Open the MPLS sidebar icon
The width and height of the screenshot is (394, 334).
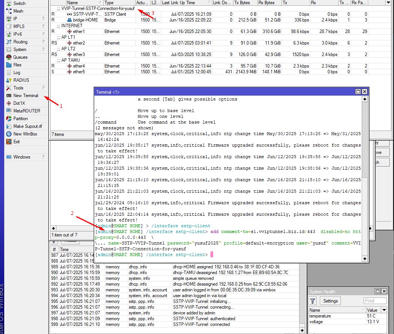(9, 26)
